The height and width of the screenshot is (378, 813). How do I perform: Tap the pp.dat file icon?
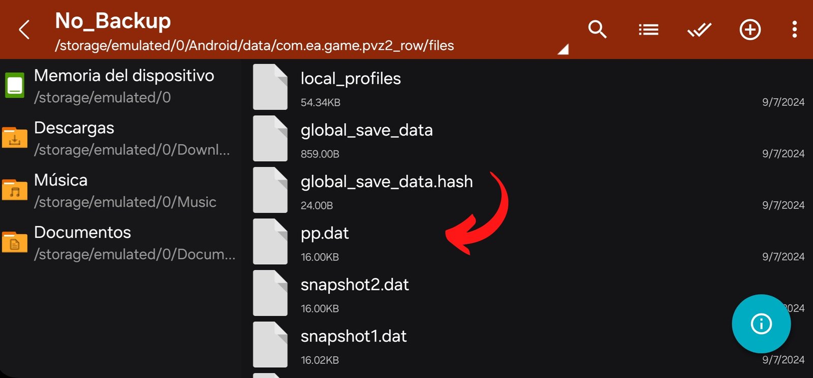click(x=270, y=241)
